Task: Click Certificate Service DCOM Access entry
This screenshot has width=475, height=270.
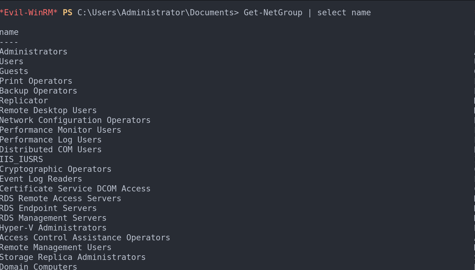Action: pyautogui.click(x=75, y=189)
